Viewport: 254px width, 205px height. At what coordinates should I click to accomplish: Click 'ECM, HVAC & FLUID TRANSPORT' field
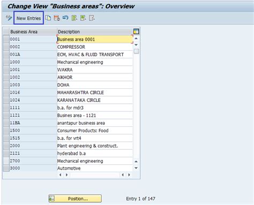pos(95,55)
